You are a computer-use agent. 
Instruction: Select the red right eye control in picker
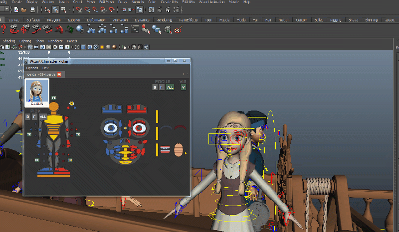point(139,128)
